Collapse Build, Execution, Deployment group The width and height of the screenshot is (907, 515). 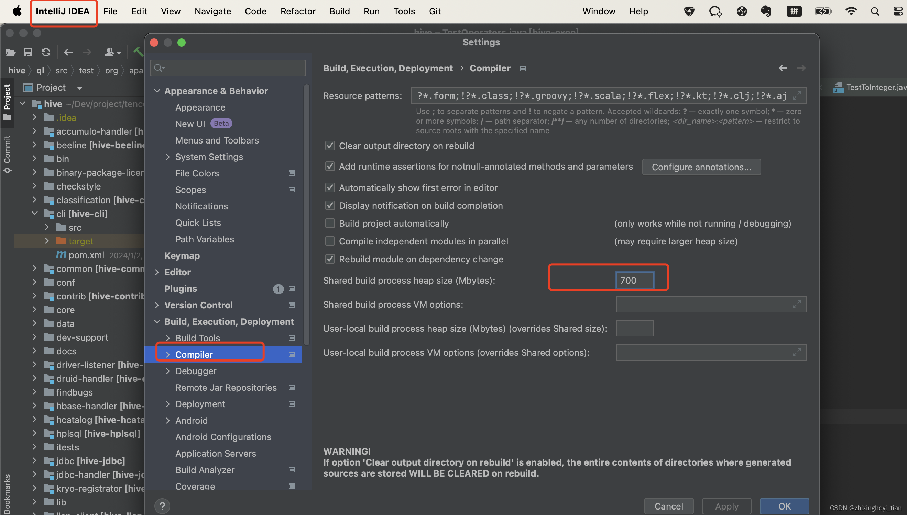coord(157,321)
